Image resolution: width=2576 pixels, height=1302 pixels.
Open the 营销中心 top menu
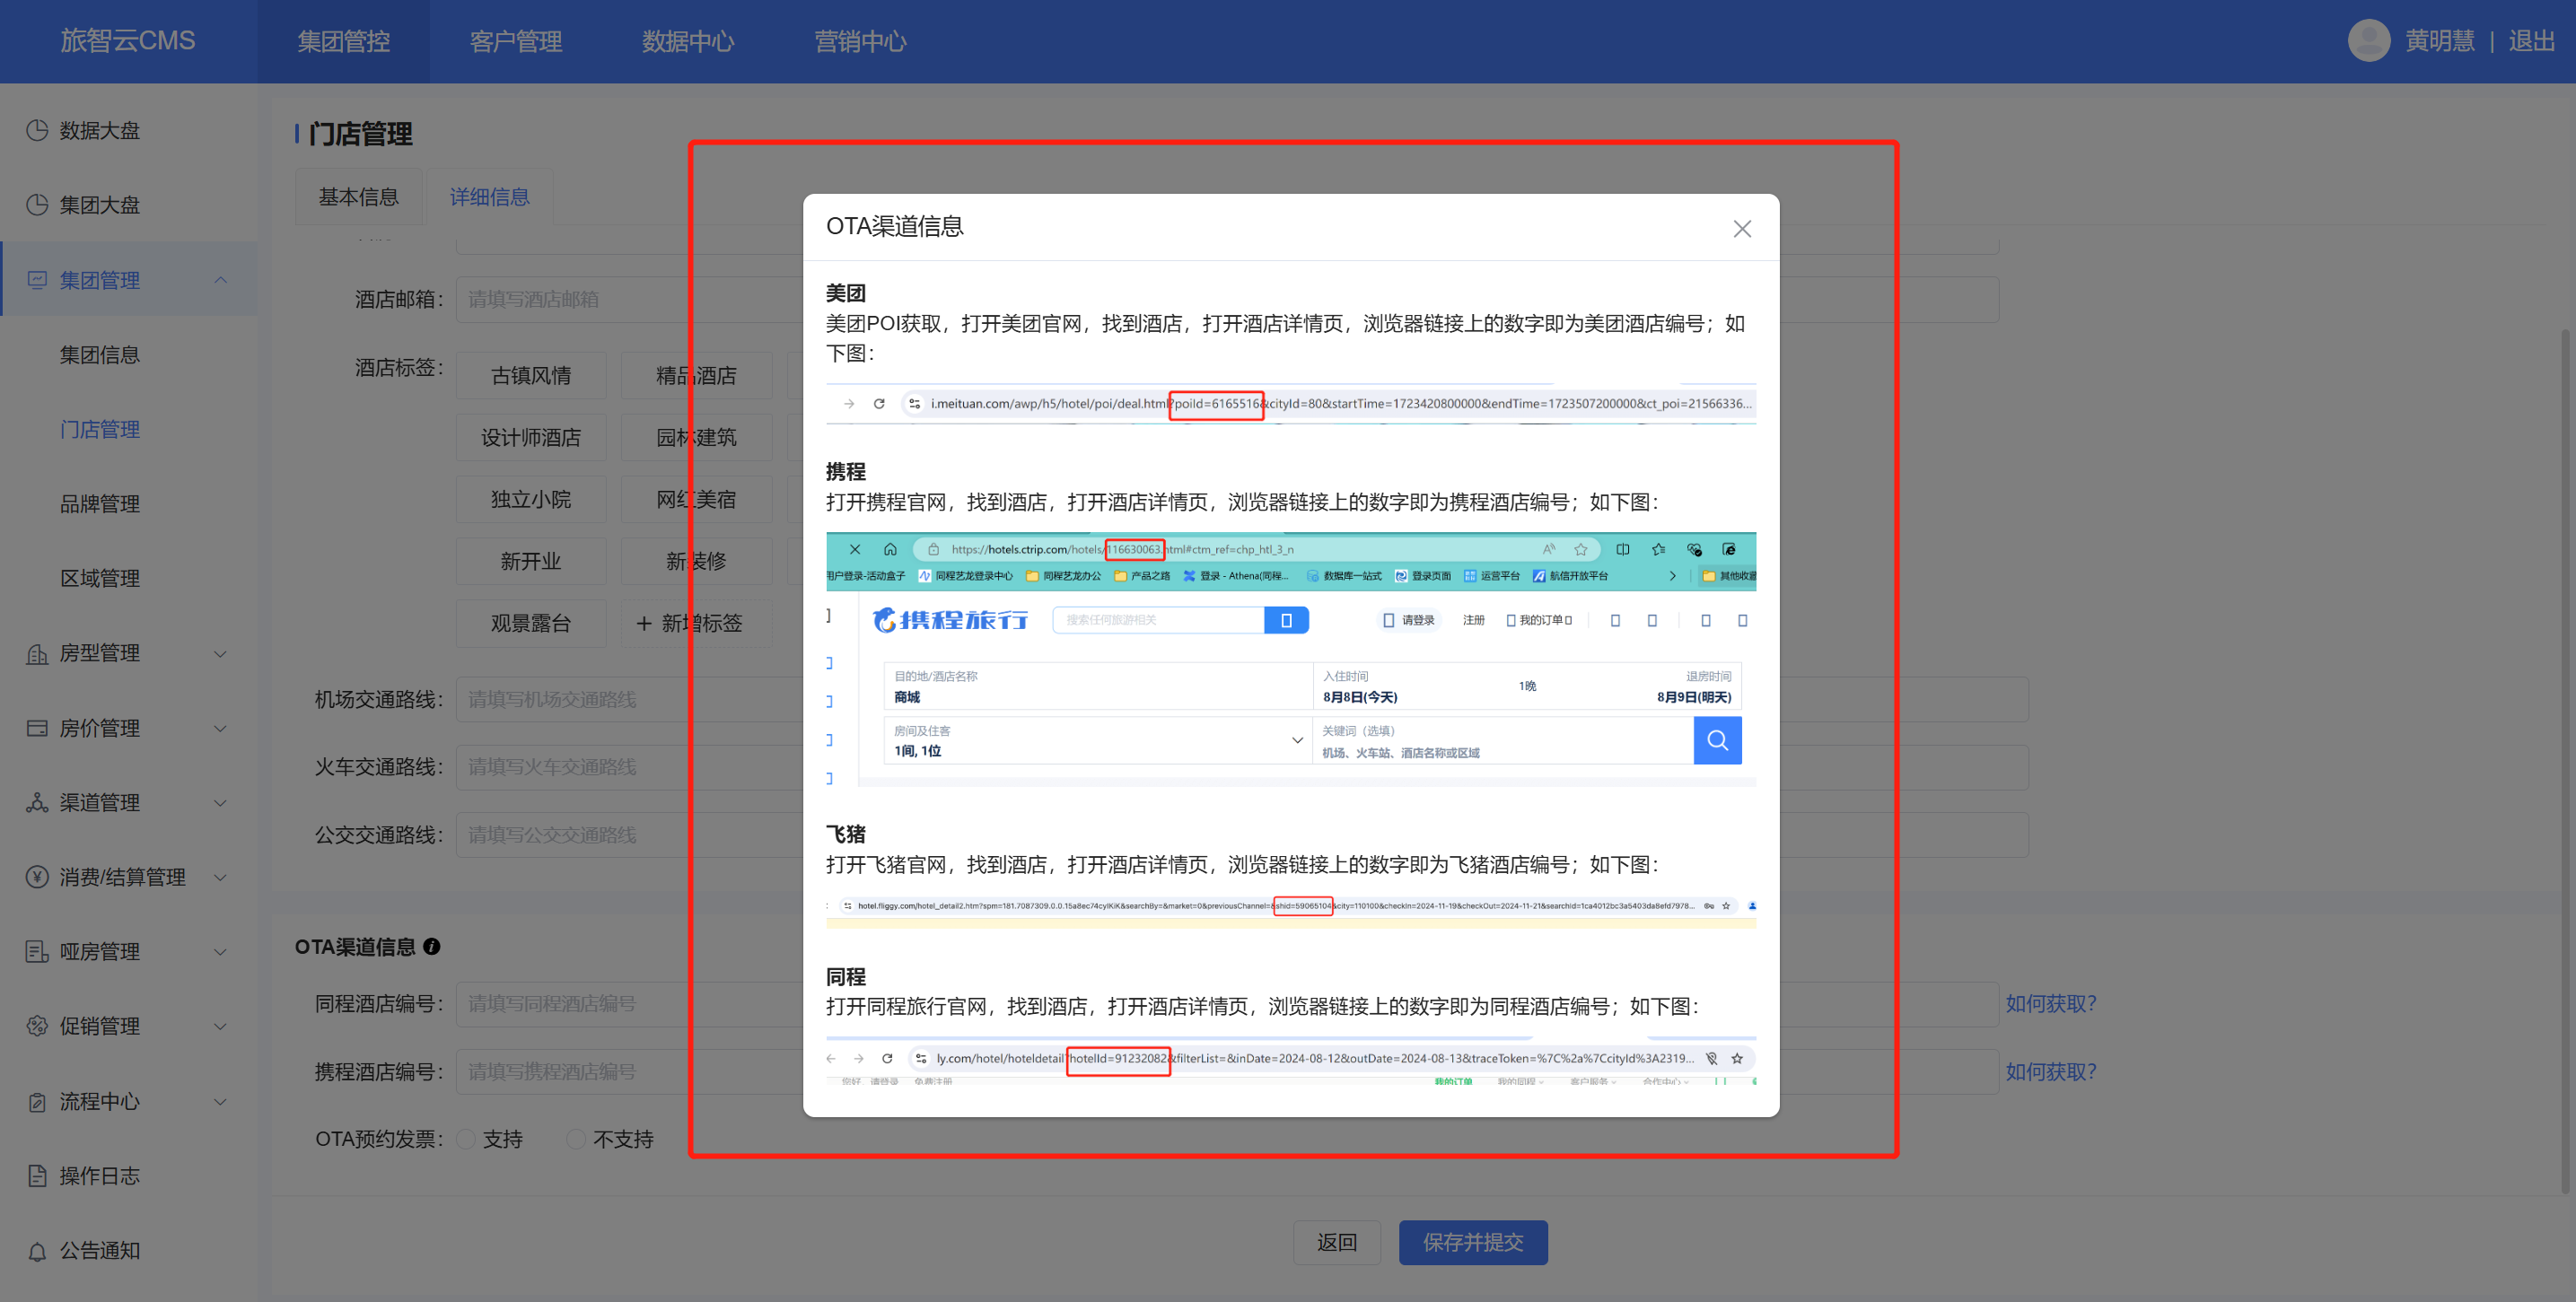pos(860,41)
